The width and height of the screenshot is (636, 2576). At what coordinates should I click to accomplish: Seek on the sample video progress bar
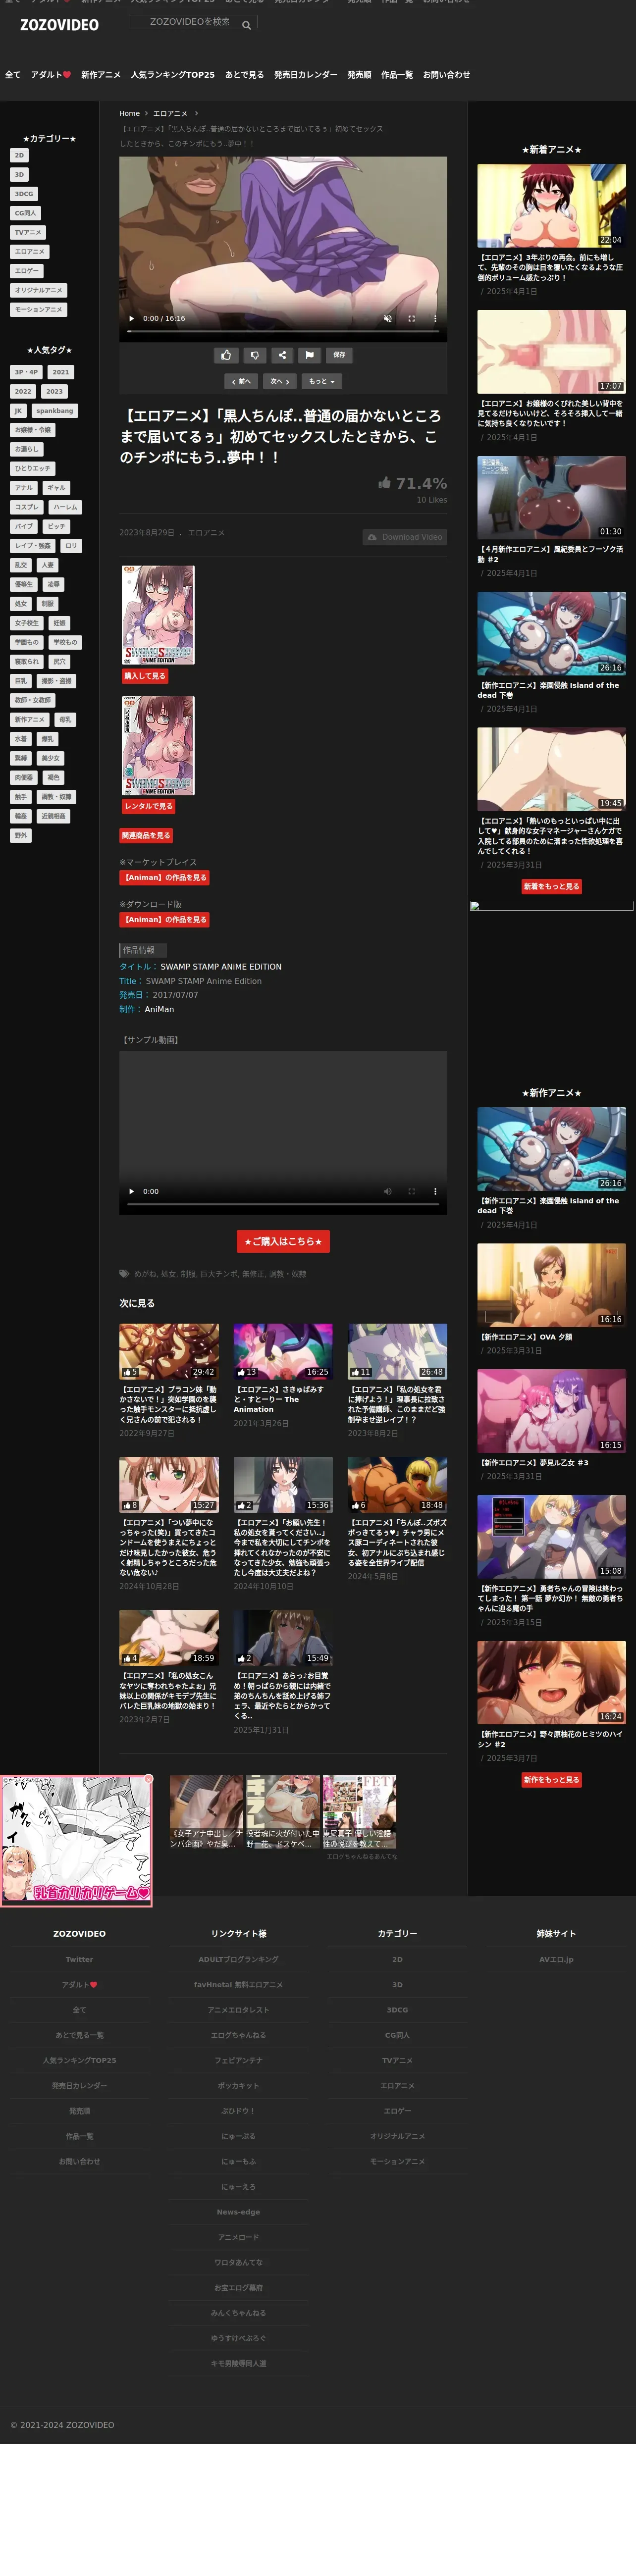click(x=283, y=1204)
